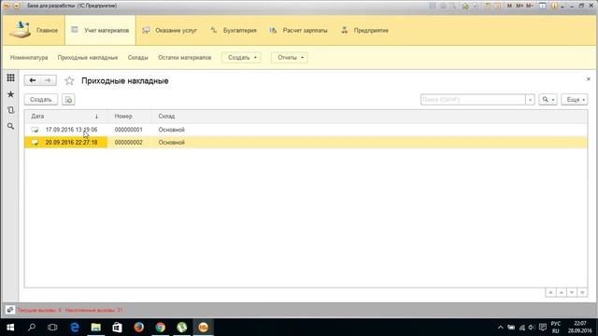Click the performance indicator icon in status bar
This screenshot has width=598, height=336.
(x=10, y=310)
